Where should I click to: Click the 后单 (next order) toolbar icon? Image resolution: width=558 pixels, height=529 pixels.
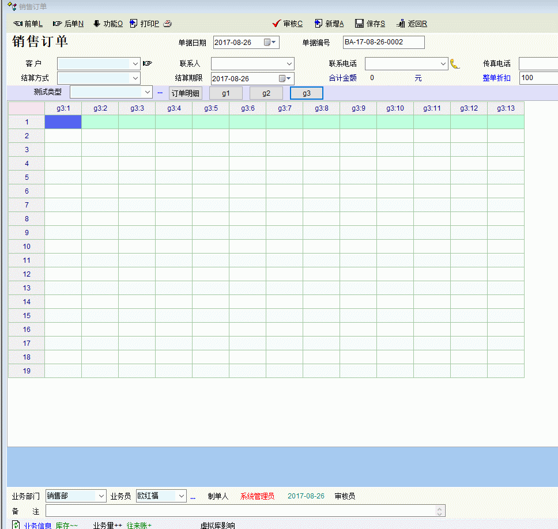coord(57,24)
